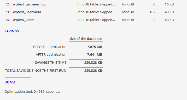
Task: Select the wptest_users table name
Action: click(x=24, y=20)
